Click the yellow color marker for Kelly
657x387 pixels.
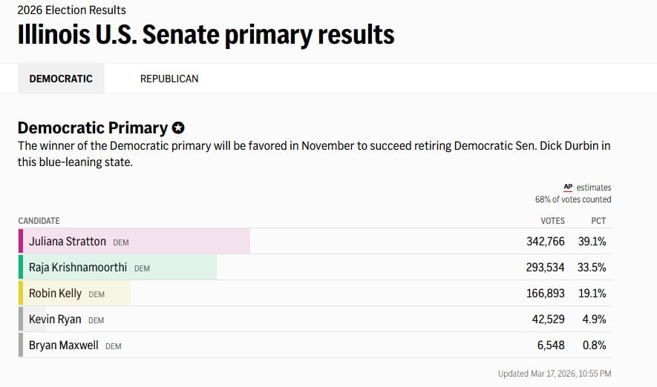[x=21, y=294]
